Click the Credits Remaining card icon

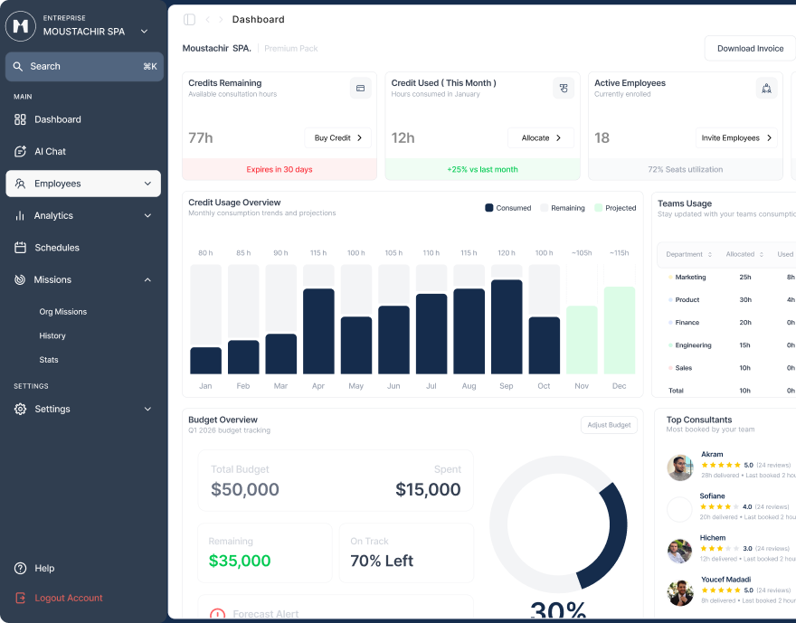(x=360, y=89)
